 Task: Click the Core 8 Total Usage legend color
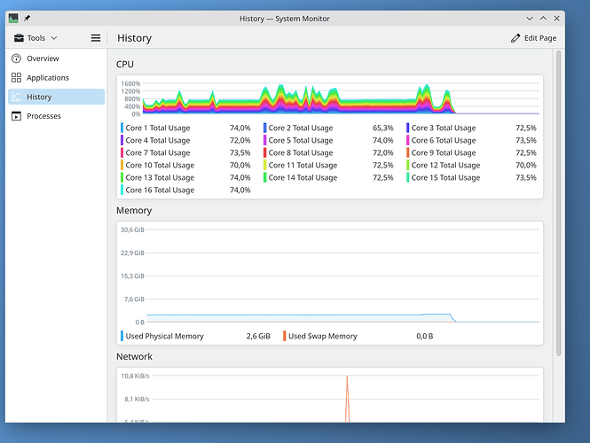point(265,152)
